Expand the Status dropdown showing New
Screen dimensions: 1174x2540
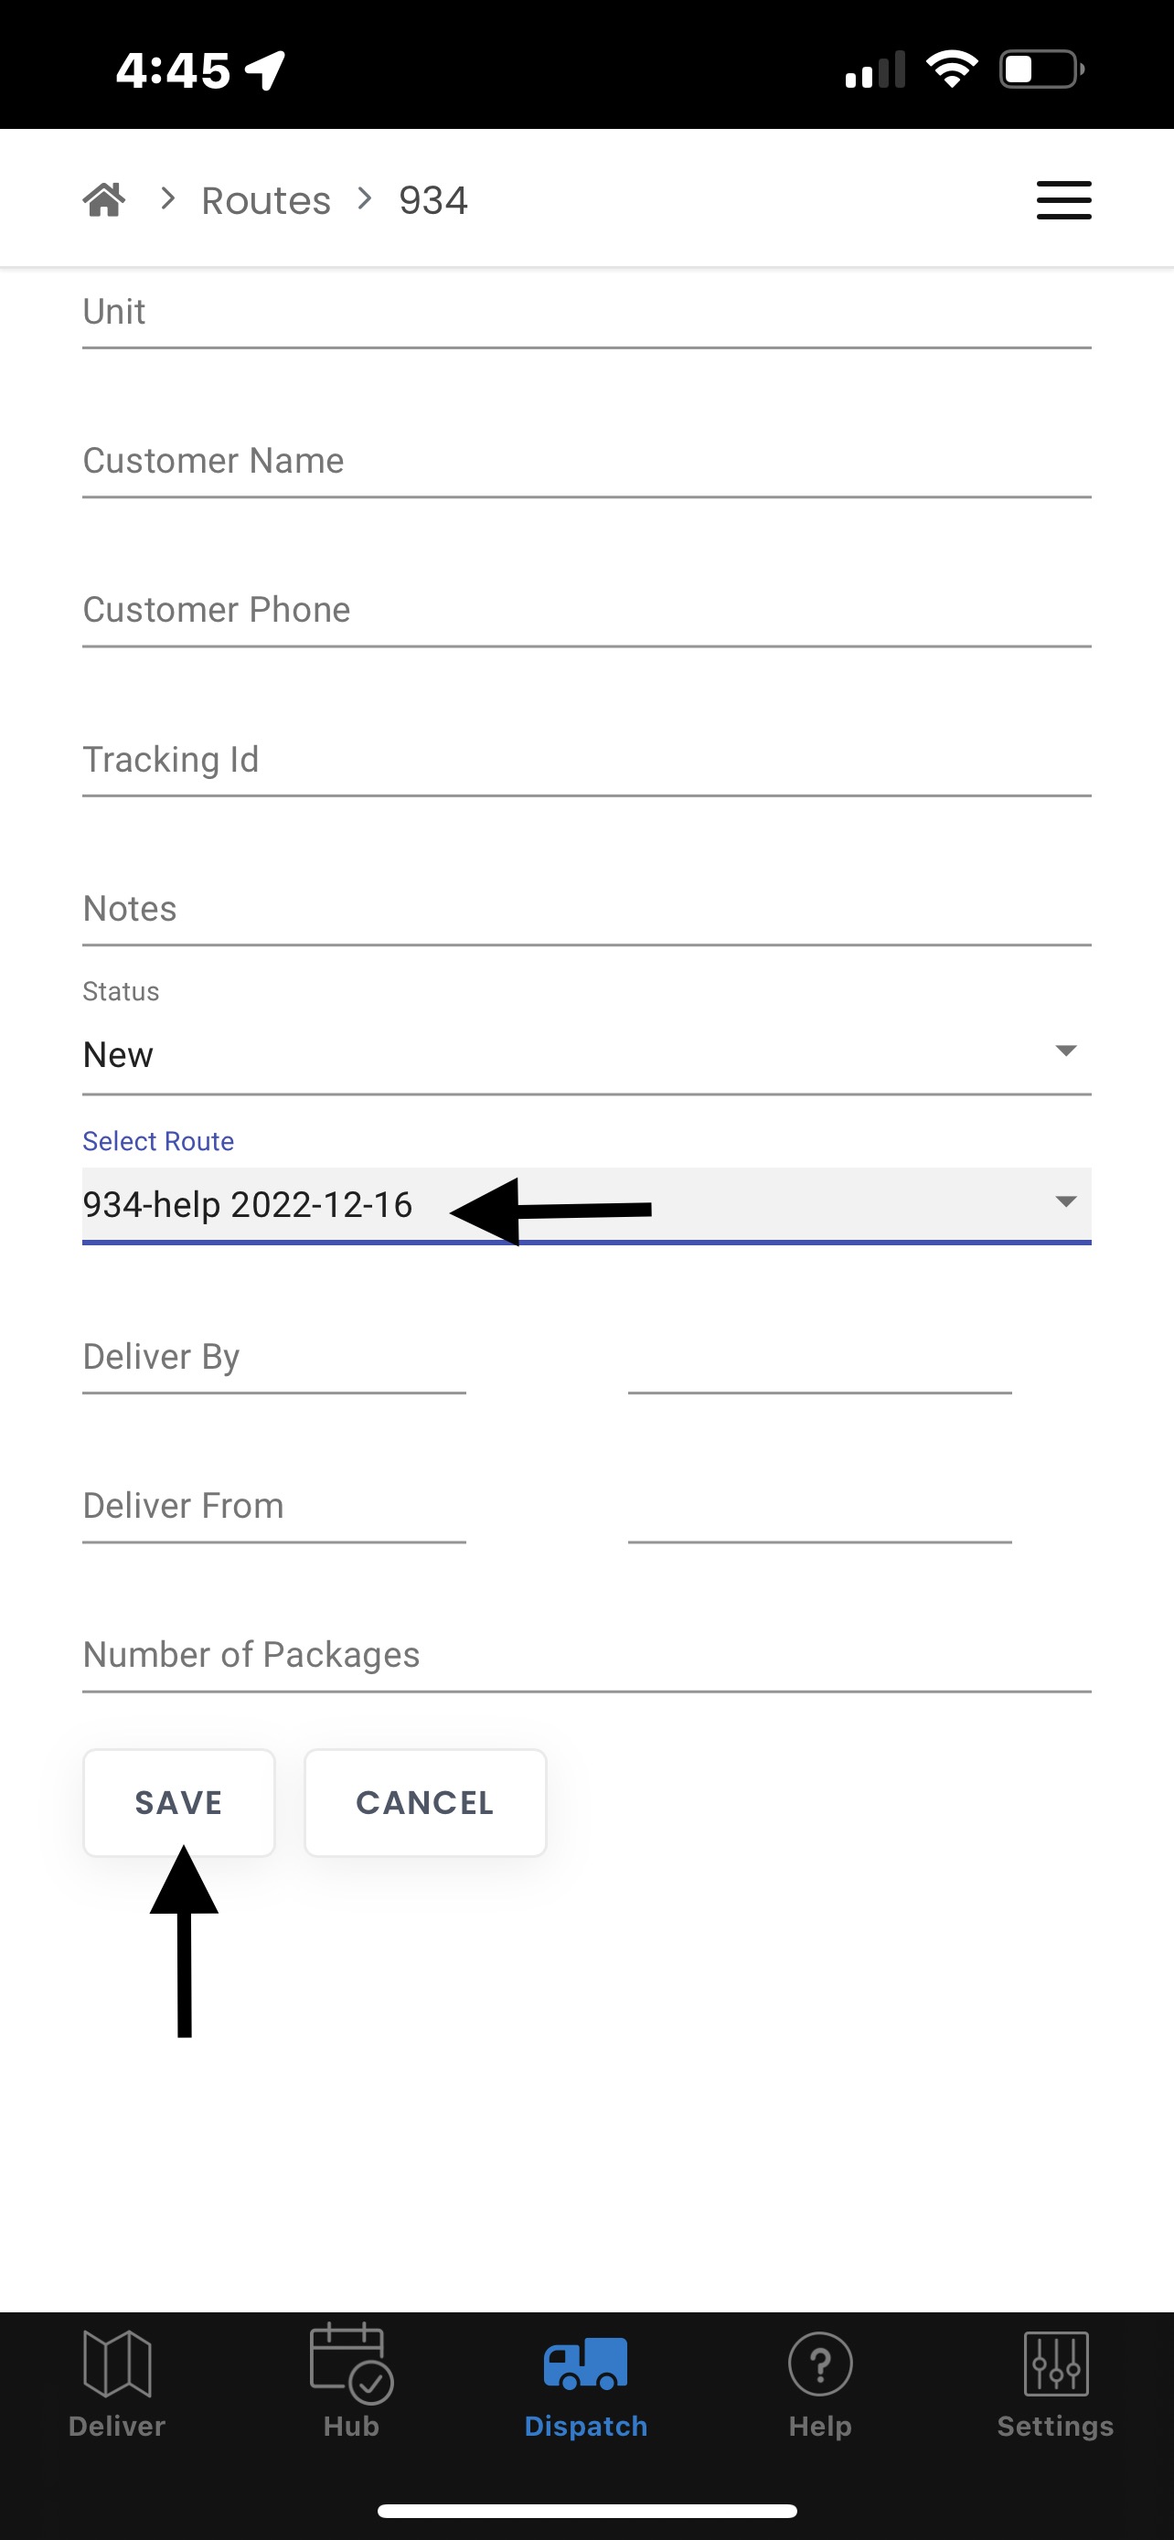[586, 1055]
